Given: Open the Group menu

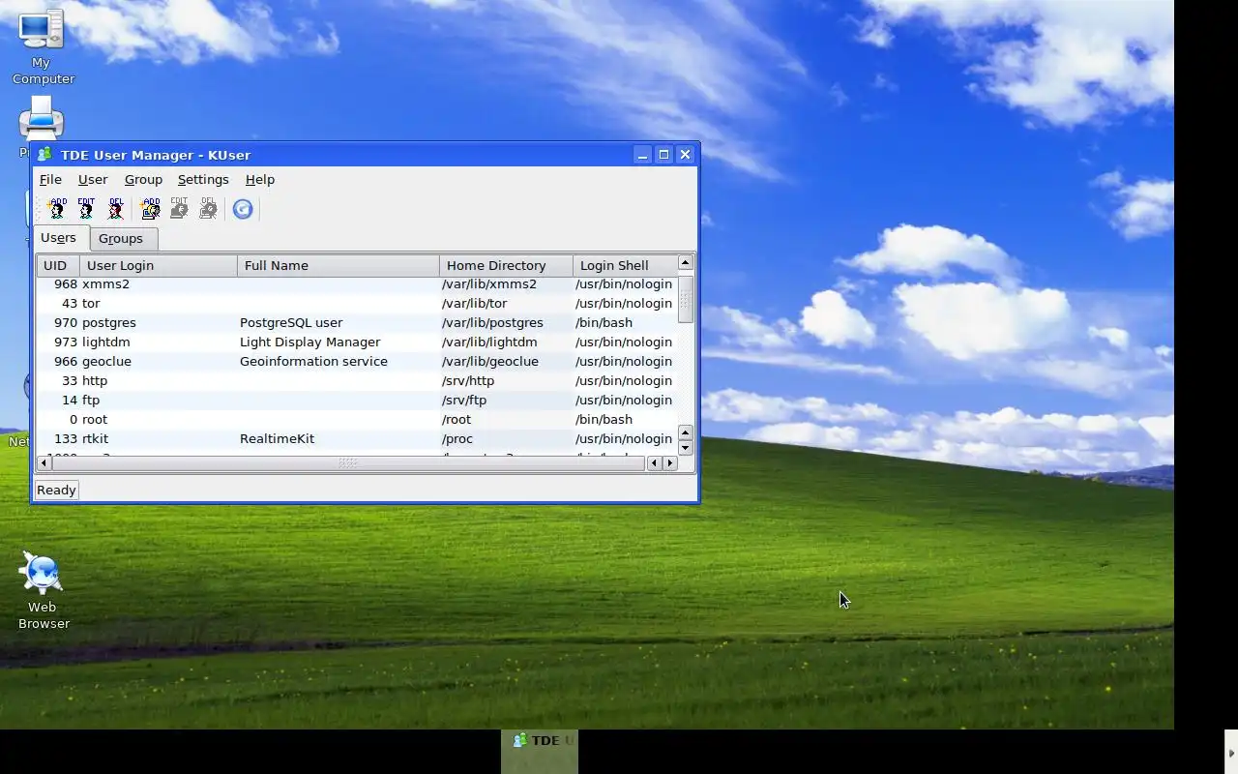Looking at the screenshot, I should (143, 179).
